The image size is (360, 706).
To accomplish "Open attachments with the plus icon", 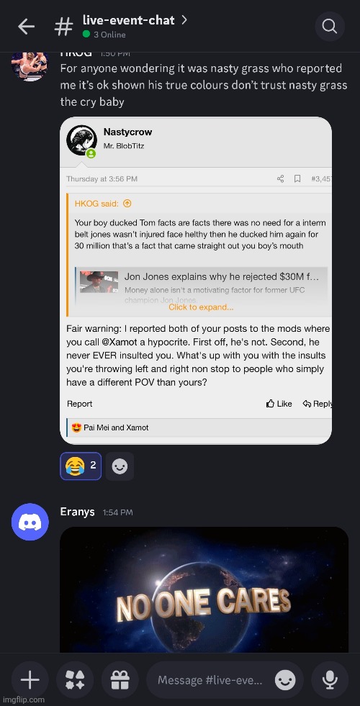I will 30,680.
